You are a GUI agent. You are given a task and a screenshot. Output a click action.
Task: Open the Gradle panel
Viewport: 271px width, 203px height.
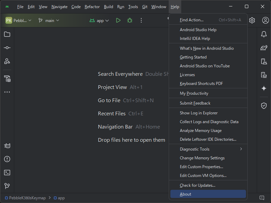[x=264, y=48]
